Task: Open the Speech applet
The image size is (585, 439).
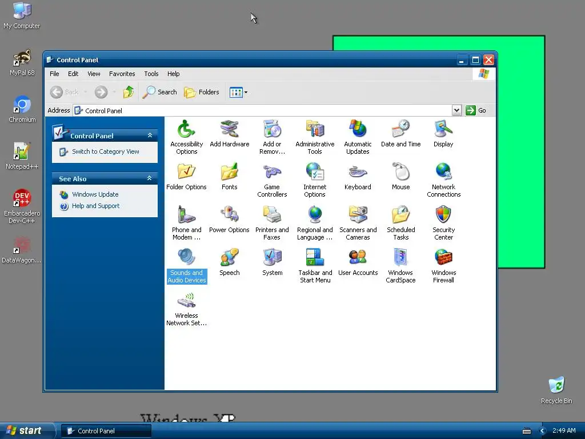Action: pos(230,263)
